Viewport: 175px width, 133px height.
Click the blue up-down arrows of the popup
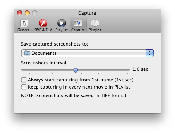(150, 53)
